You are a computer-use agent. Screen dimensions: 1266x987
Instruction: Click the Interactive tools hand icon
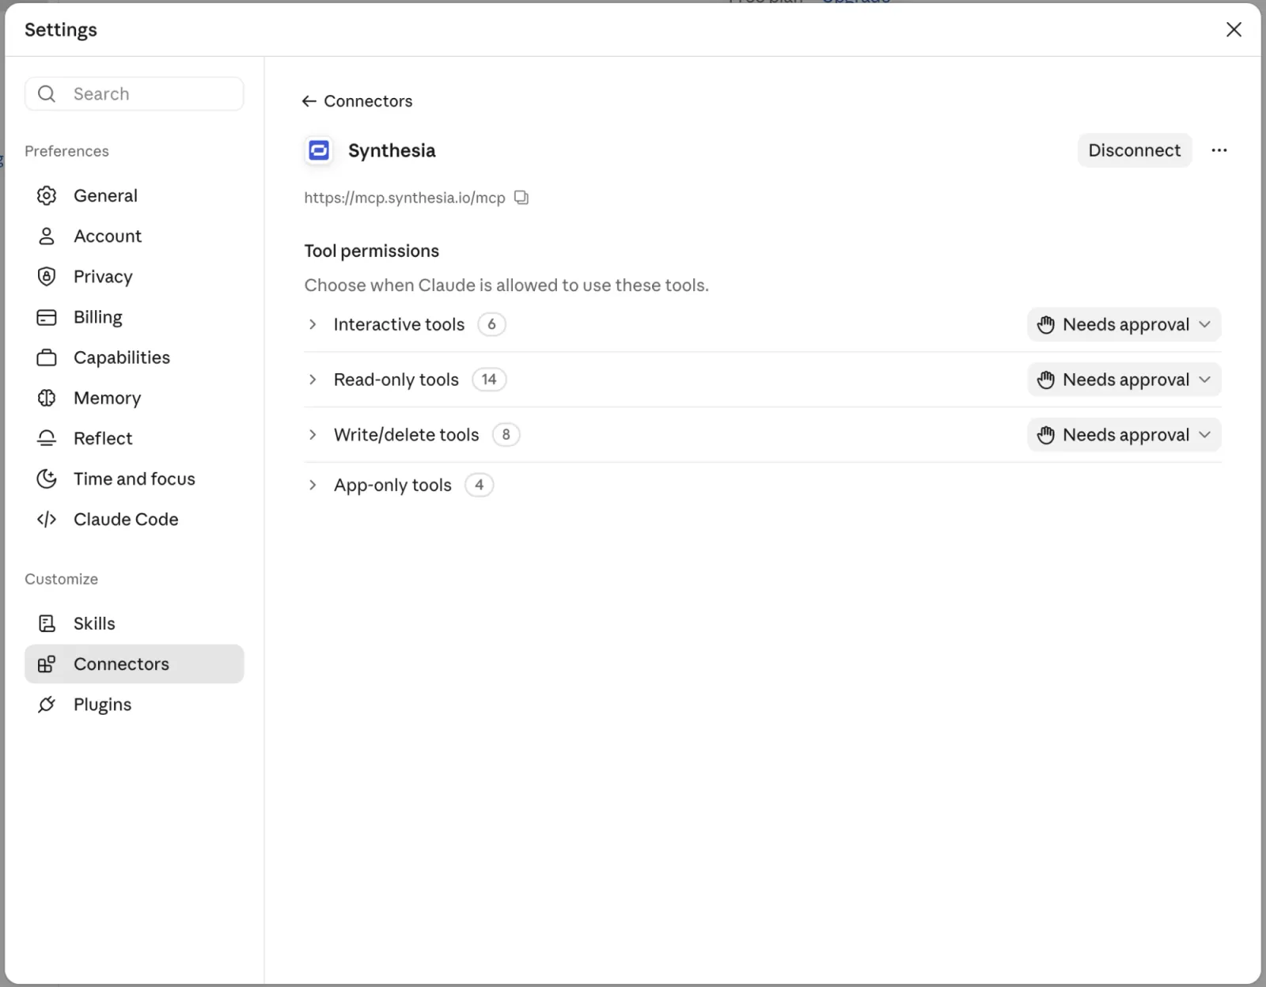[x=1046, y=325]
